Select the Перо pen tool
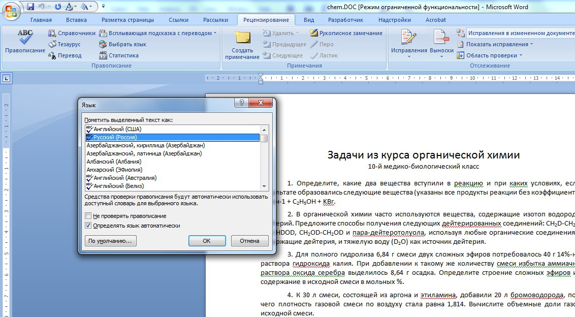The width and height of the screenshot is (575, 317). pos(322,44)
